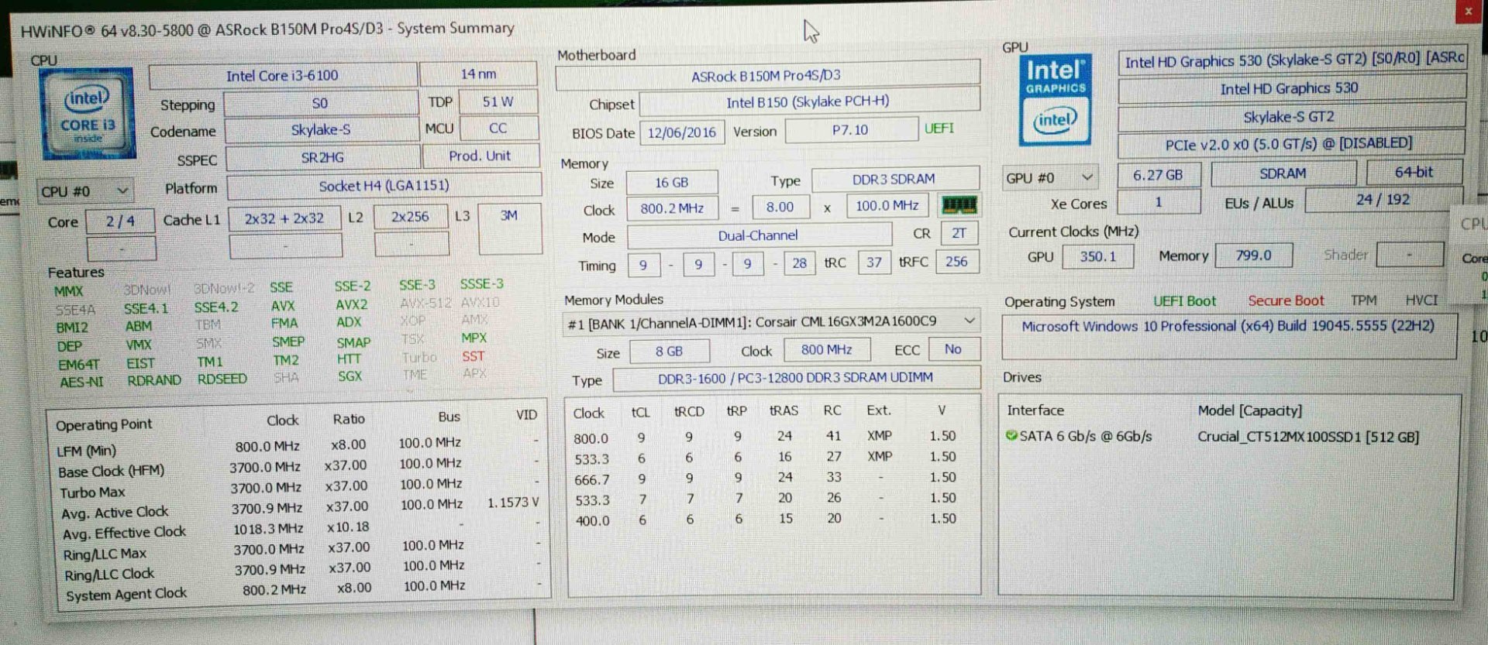Click the Turbo Max operating point row label

92,492
